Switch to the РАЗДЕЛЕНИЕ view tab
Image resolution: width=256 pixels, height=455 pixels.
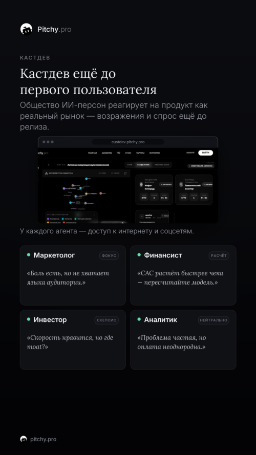(x=143, y=165)
